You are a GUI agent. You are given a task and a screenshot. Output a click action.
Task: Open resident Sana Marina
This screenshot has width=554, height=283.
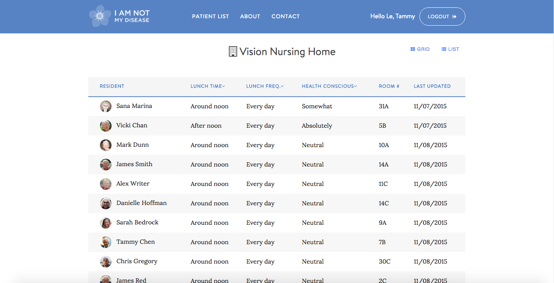click(x=134, y=106)
